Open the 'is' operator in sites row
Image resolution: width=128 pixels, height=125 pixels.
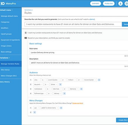pos(44,80)
